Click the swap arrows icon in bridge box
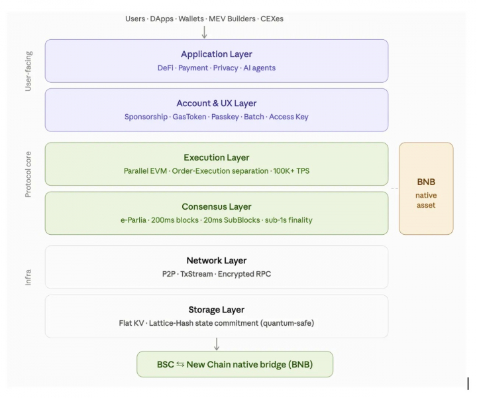Image resolution: width=477 pixels, height=398 pixels. click(x=180, y=364)
